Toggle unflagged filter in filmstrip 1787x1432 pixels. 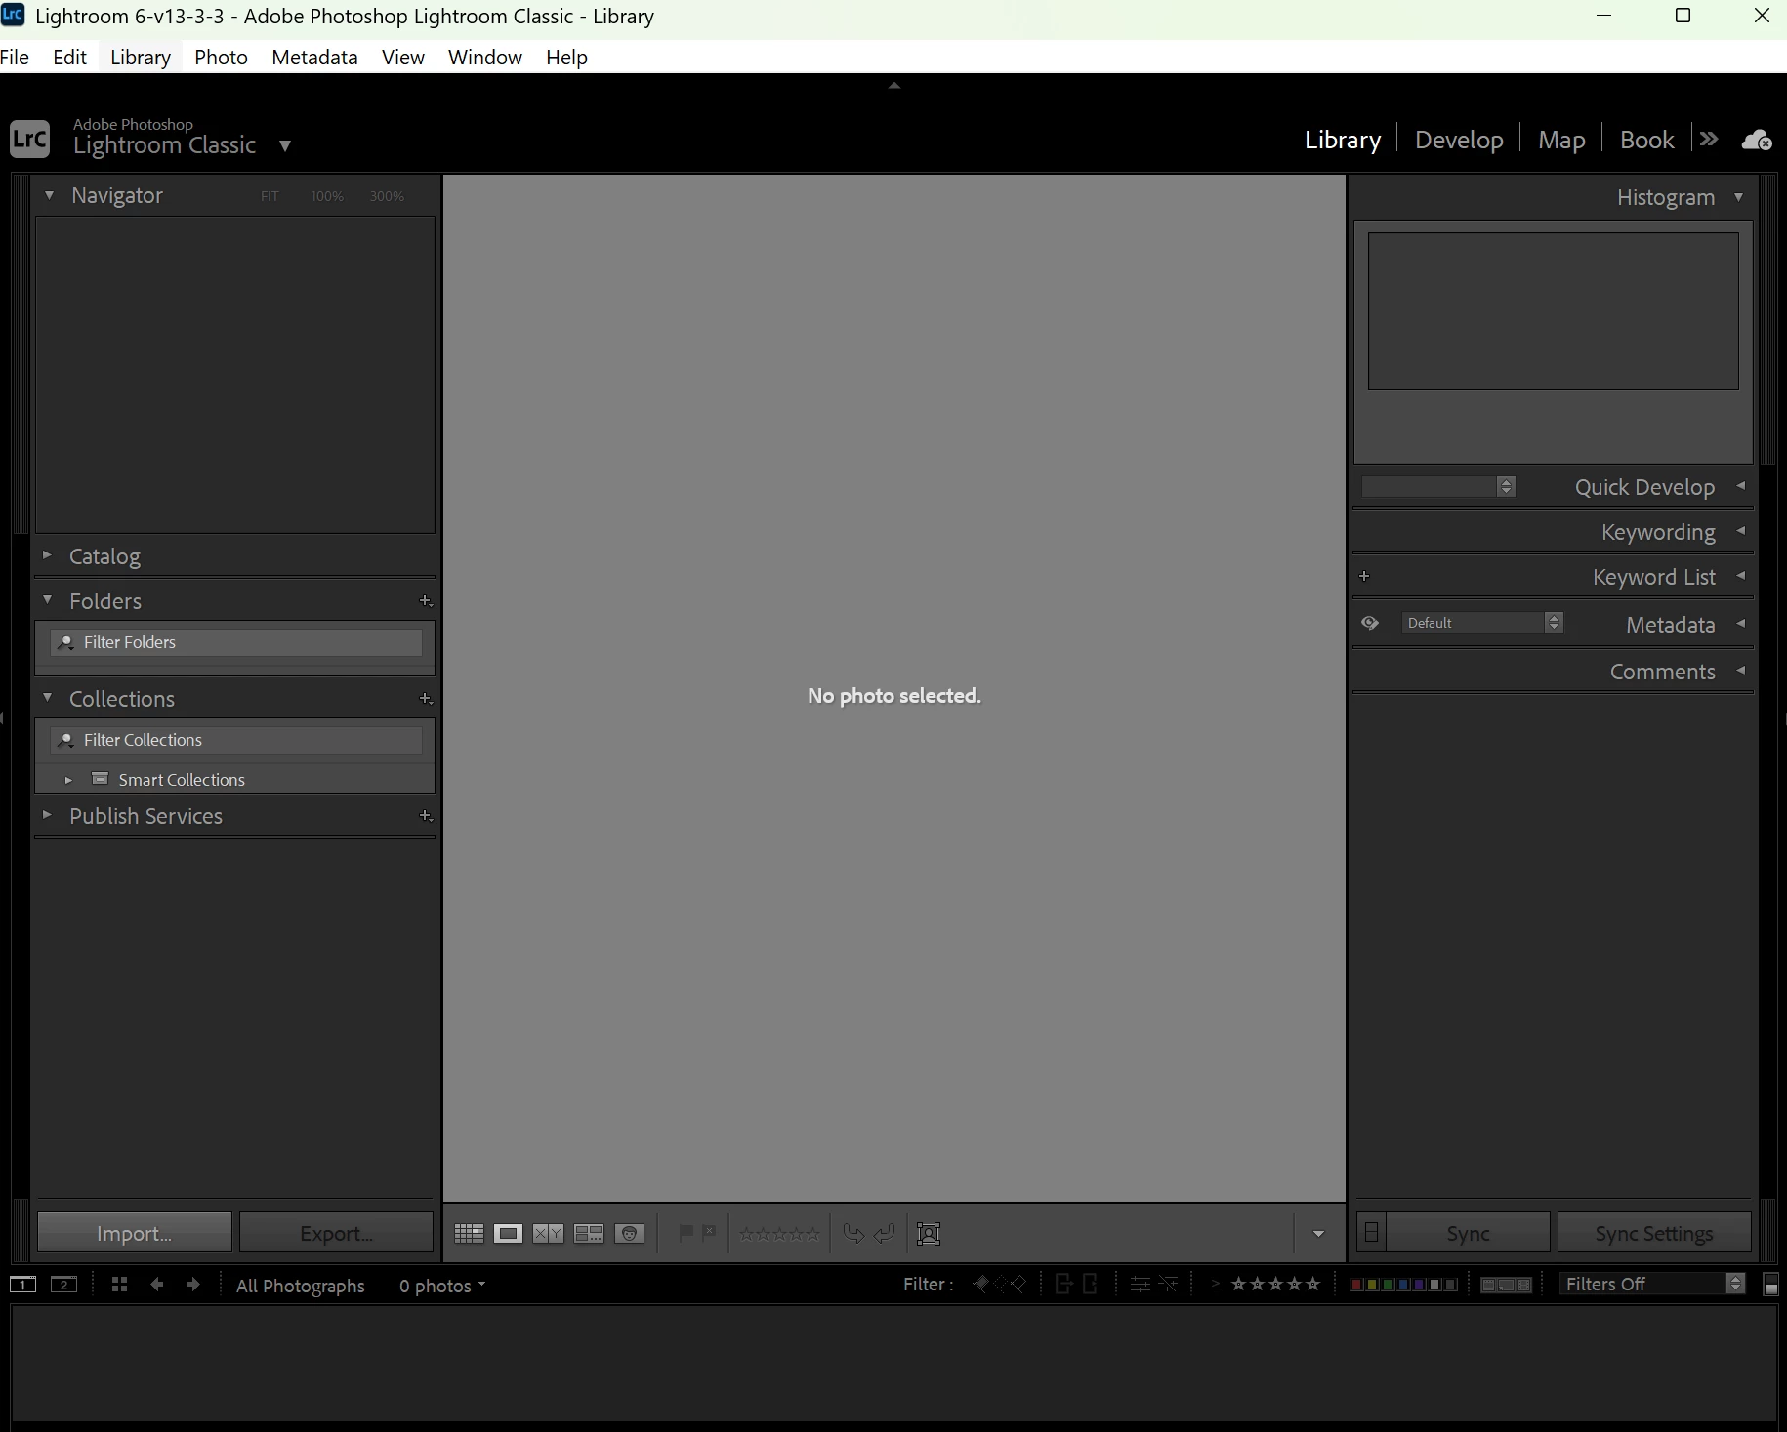click(1000, 1285)
